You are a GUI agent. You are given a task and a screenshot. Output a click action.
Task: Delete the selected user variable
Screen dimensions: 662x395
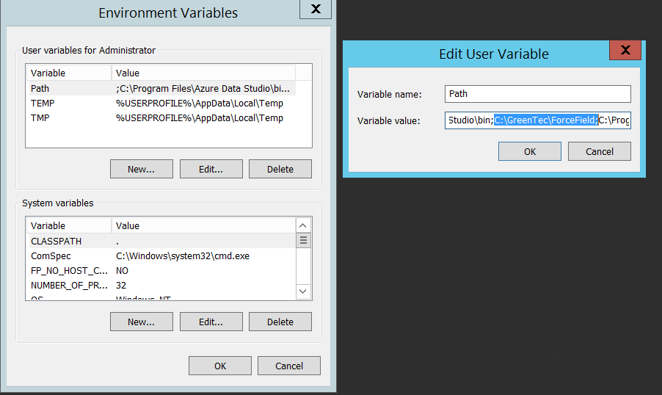coord(280,169)
